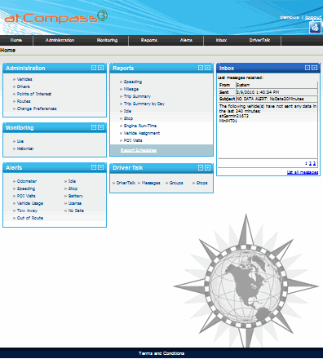
Task: Open the Vehicle Usage alert
Action: [30, 203]
